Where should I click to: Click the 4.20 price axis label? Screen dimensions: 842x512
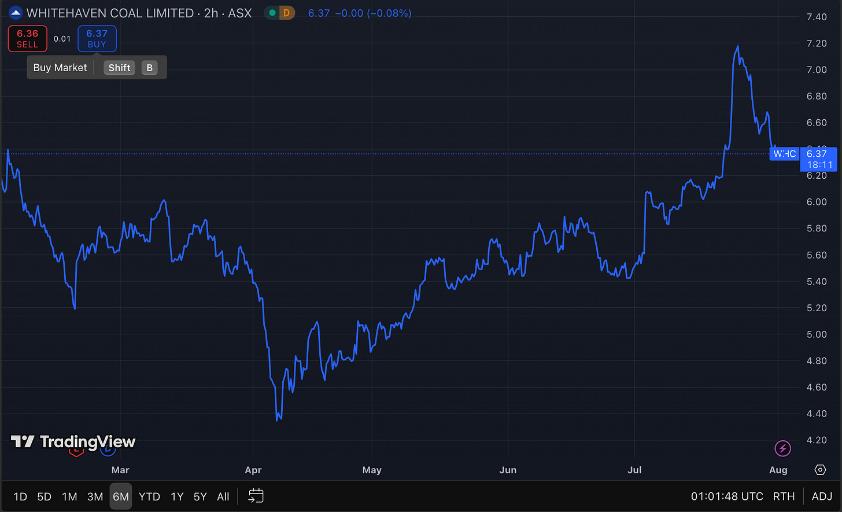[x=817, y=440]
